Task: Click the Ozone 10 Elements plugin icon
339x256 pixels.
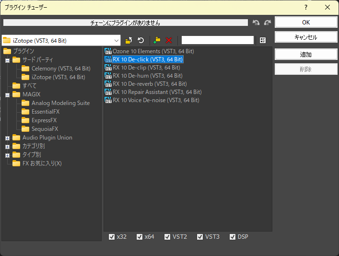Action: tap(108, 51)
